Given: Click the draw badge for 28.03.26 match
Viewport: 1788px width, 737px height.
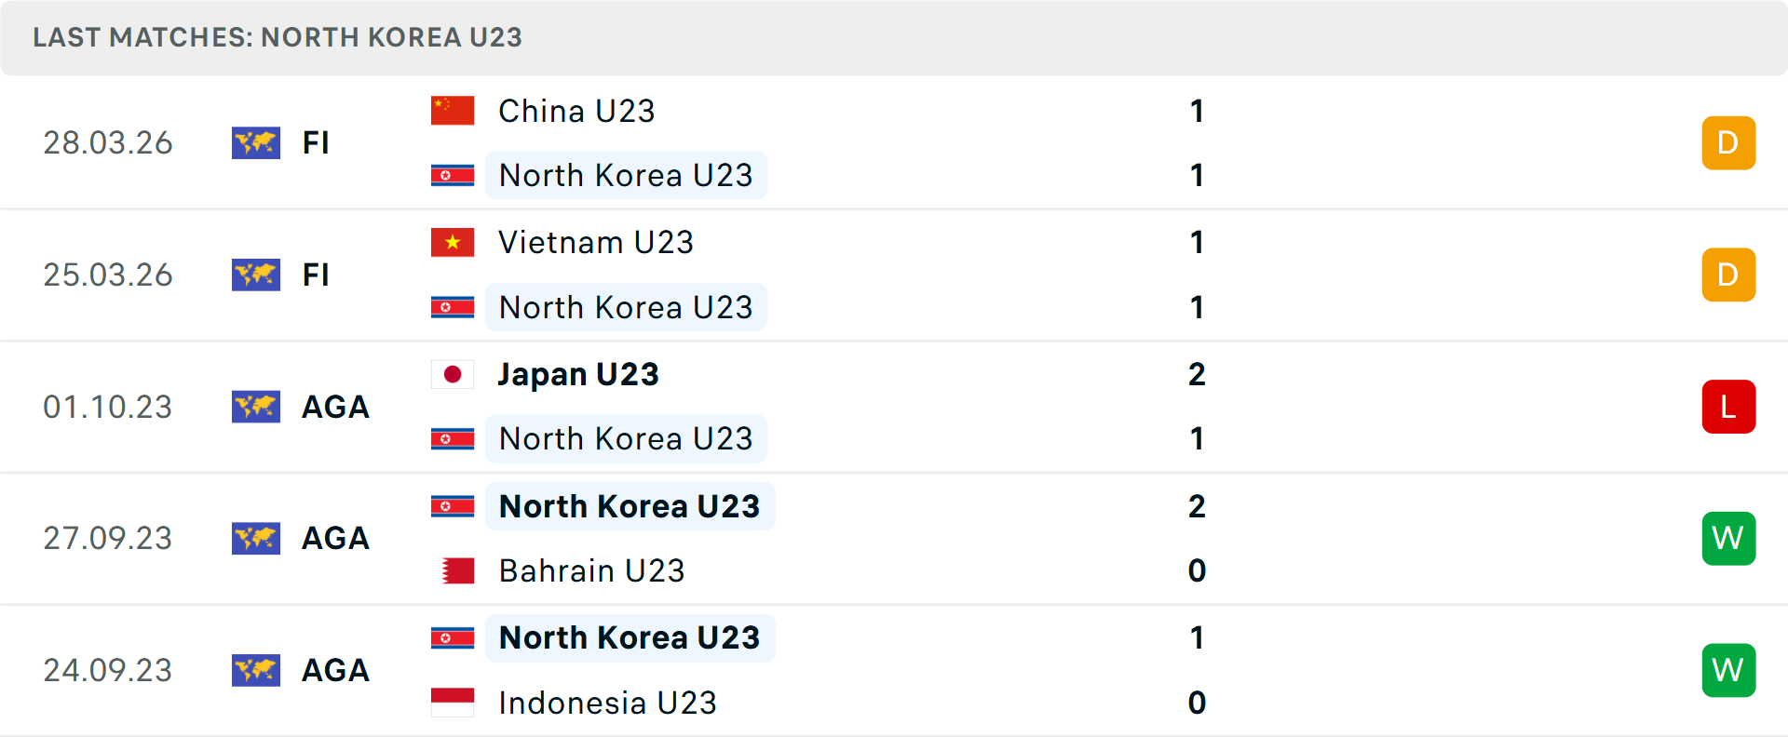Looking at the screenshot, I should (x=1728, y=143).
